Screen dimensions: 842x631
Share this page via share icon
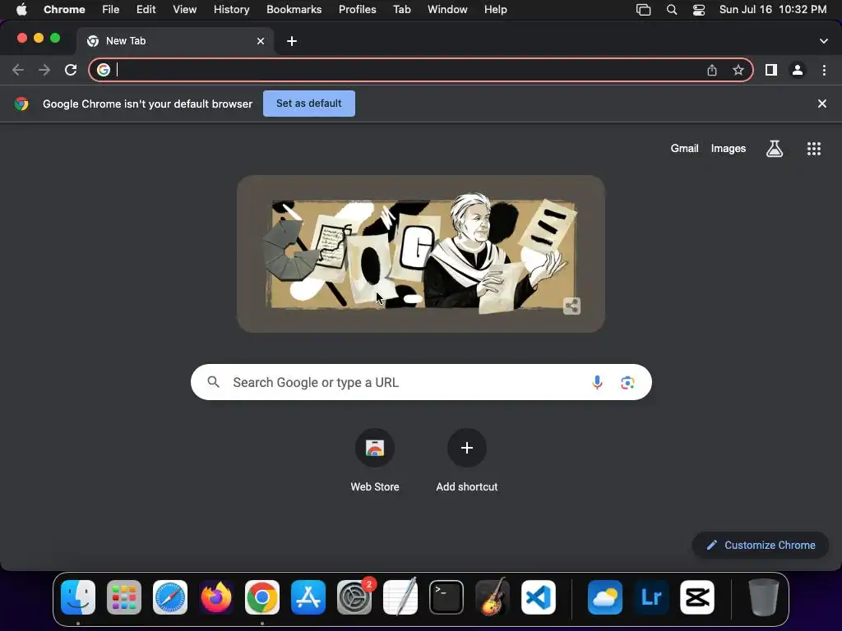click(x=712, y=70)
